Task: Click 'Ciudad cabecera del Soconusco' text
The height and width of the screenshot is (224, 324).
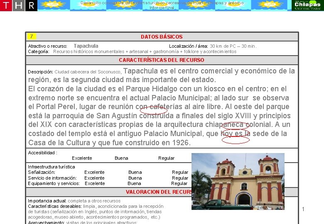Action: point(87,72)
